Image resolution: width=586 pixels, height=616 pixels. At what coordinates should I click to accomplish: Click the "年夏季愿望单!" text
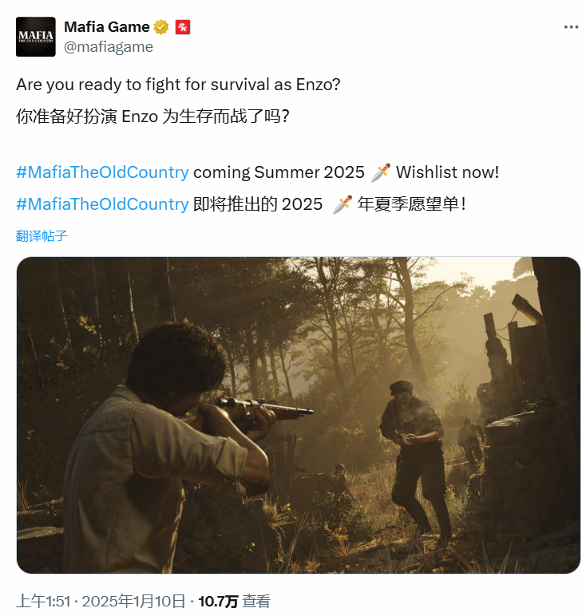[x=411, y=204]
